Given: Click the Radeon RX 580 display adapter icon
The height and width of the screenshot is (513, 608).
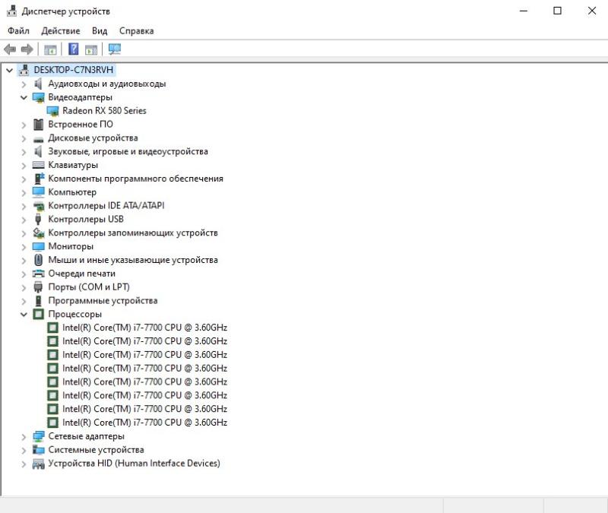Looking at the screenshot, I should pyautogui.click(x=52, y=111).
